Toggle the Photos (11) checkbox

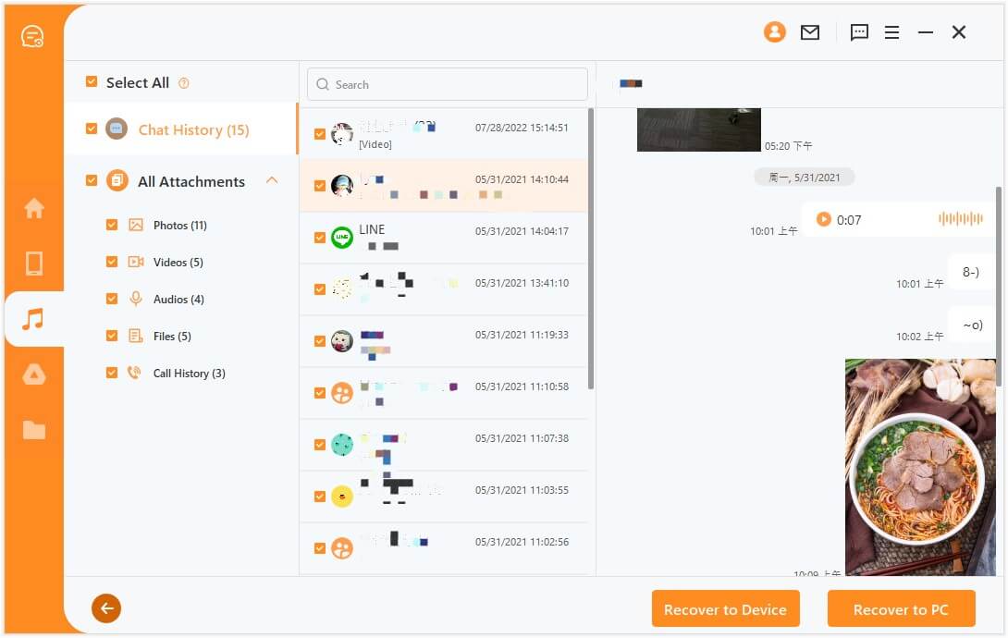pos(112,225)
